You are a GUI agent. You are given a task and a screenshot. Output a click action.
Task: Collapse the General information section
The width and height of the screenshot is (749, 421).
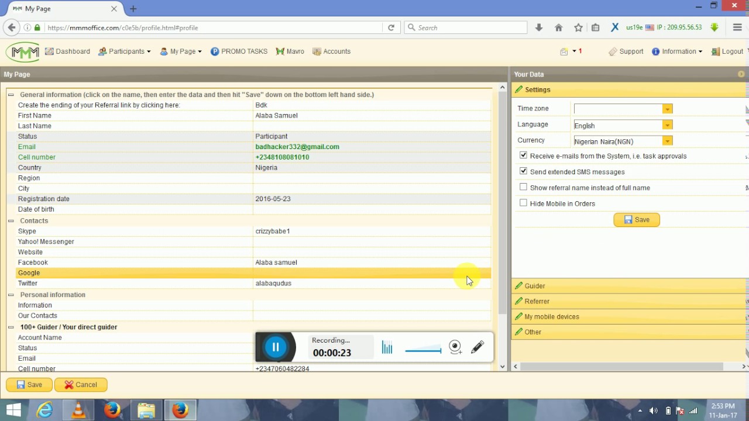(11, 95)
